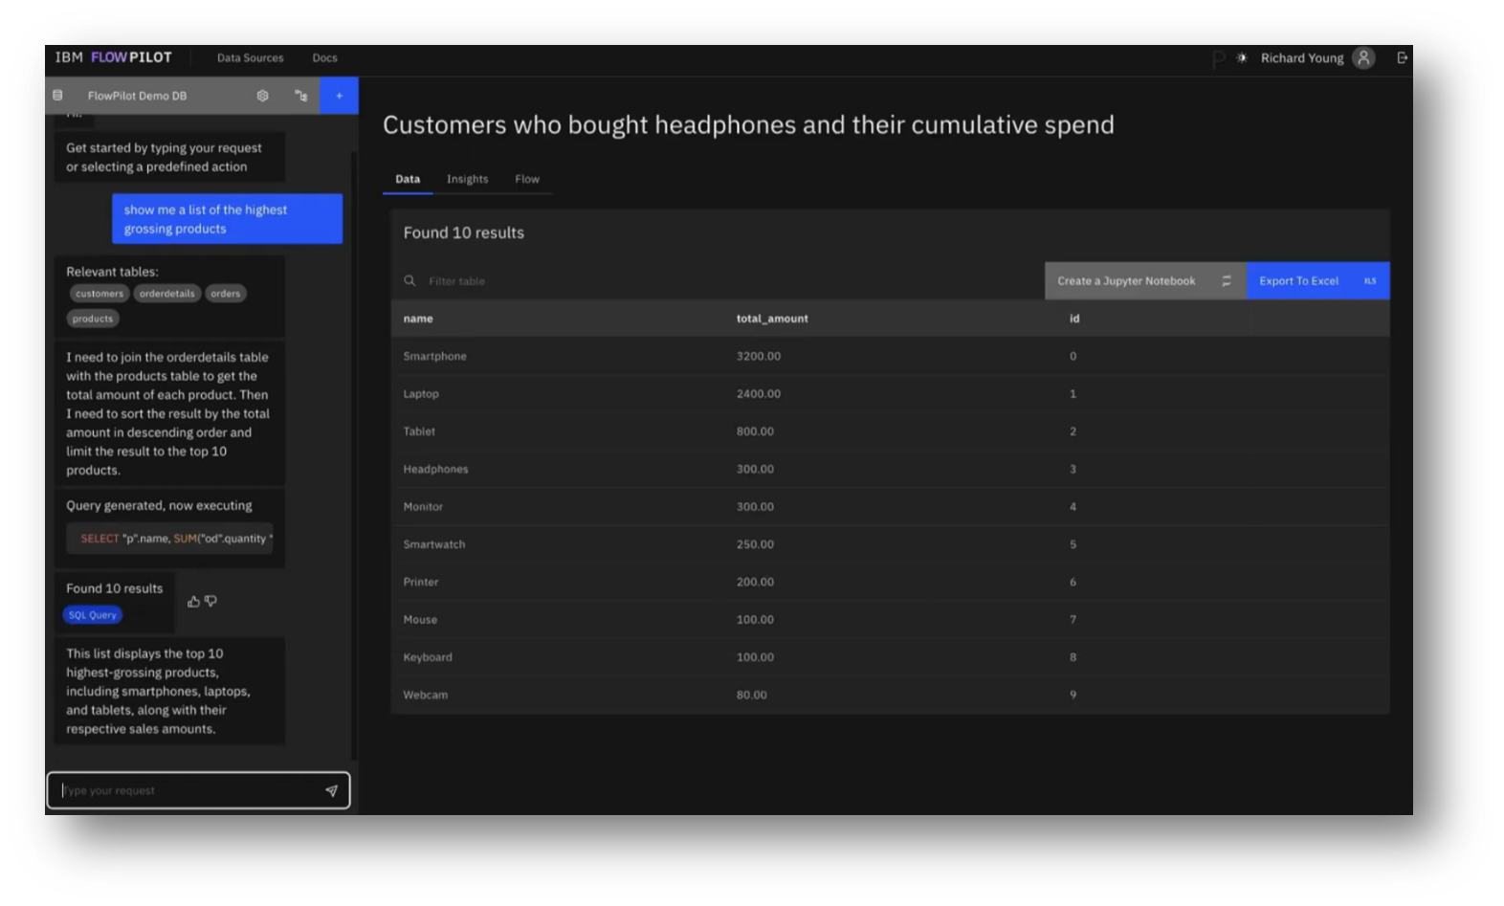Give thumbs down to the result
The height and width of the screenshot is (906, 1504).
click(210, 602)
